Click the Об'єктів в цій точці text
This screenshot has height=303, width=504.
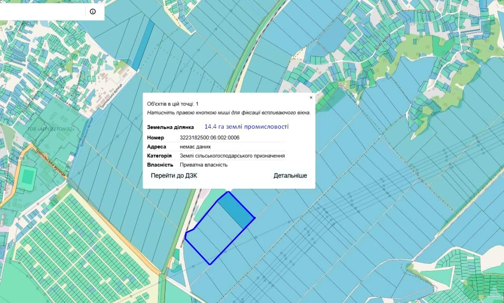(x=172, y=104)
